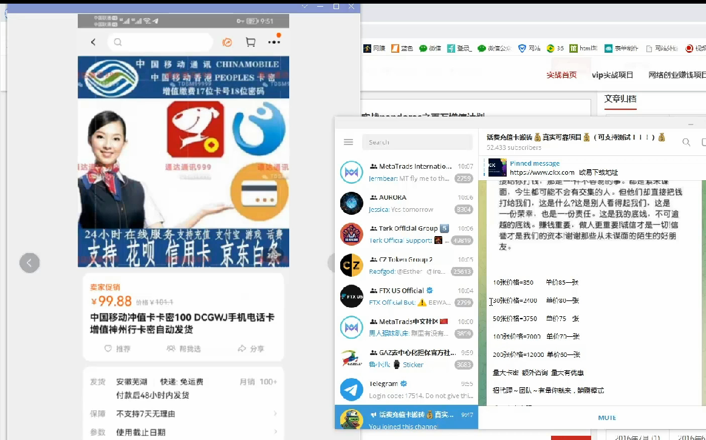
Task: Tap the back arrow in the shopping app
Action: pos(93,42)
